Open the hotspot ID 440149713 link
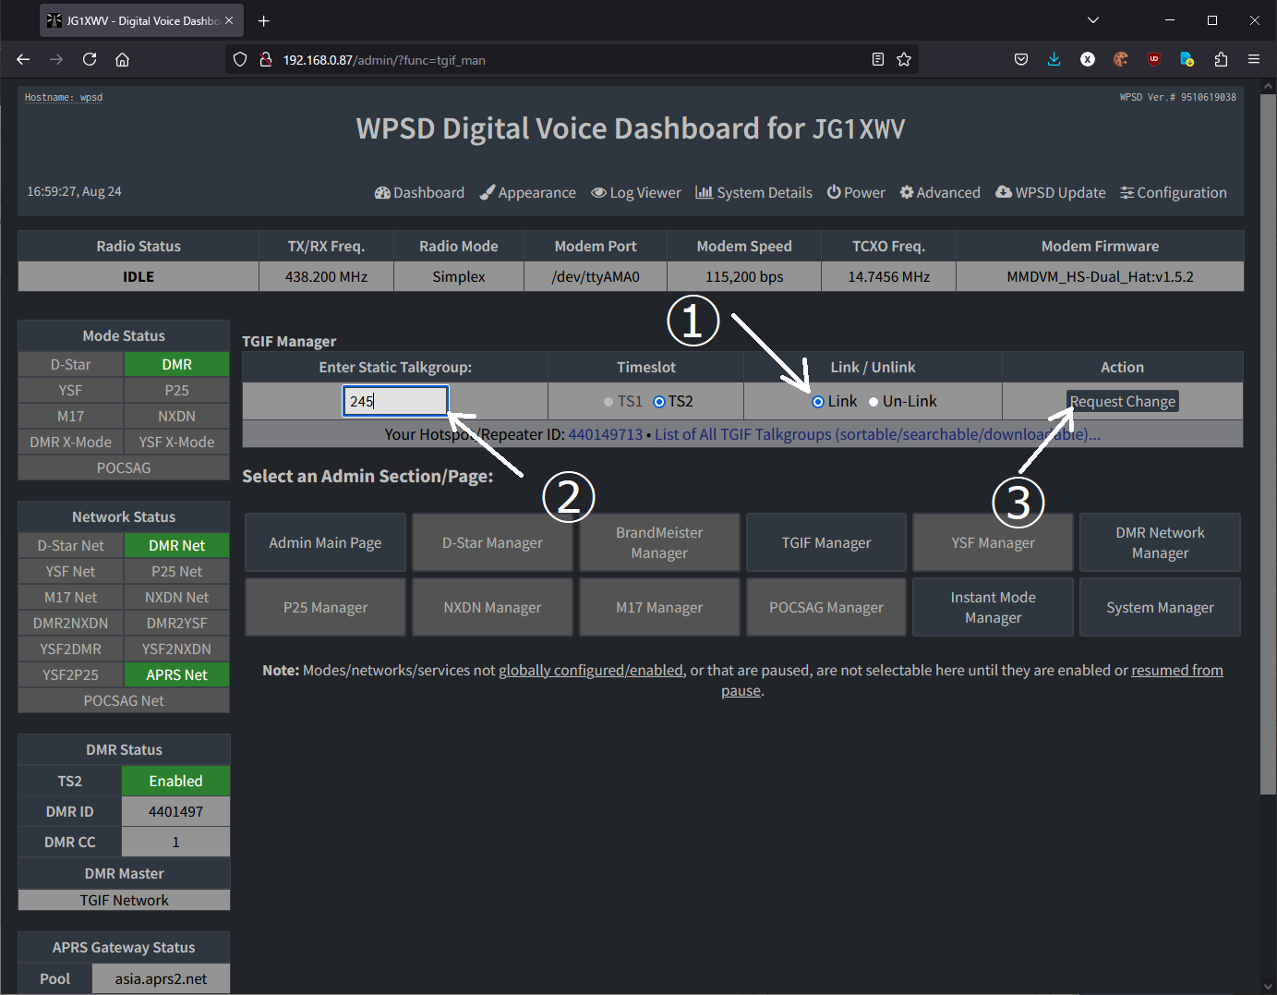This screenshot has height=995, width=1277. (x=606, y=434)
